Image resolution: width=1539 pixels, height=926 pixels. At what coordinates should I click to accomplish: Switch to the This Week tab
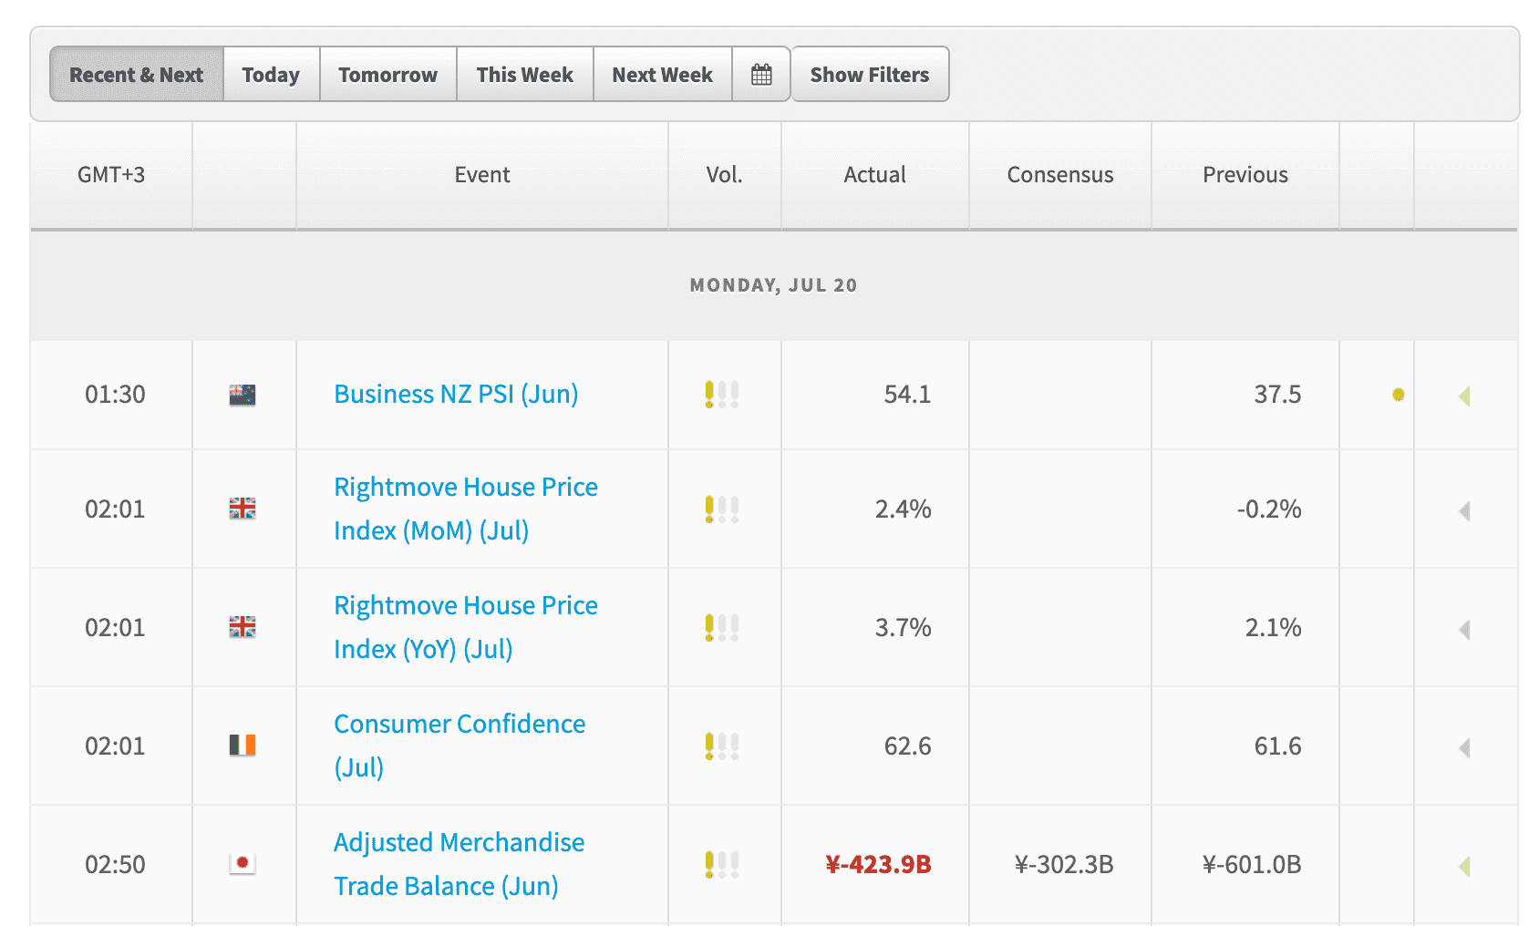524,75
